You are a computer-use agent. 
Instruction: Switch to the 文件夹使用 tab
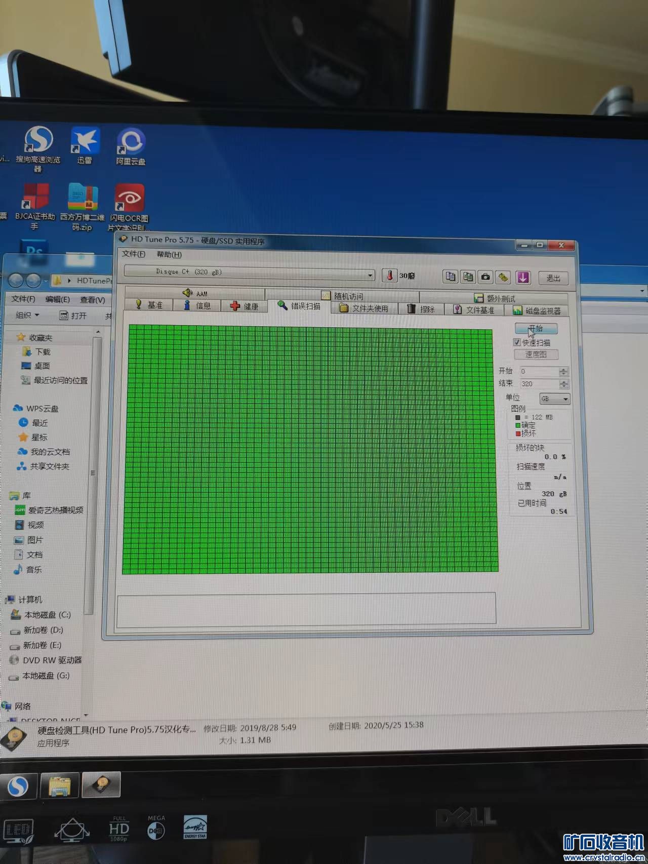[x=364, y=308]
